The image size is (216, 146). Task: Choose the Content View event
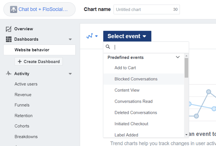[x=144, y=90]
